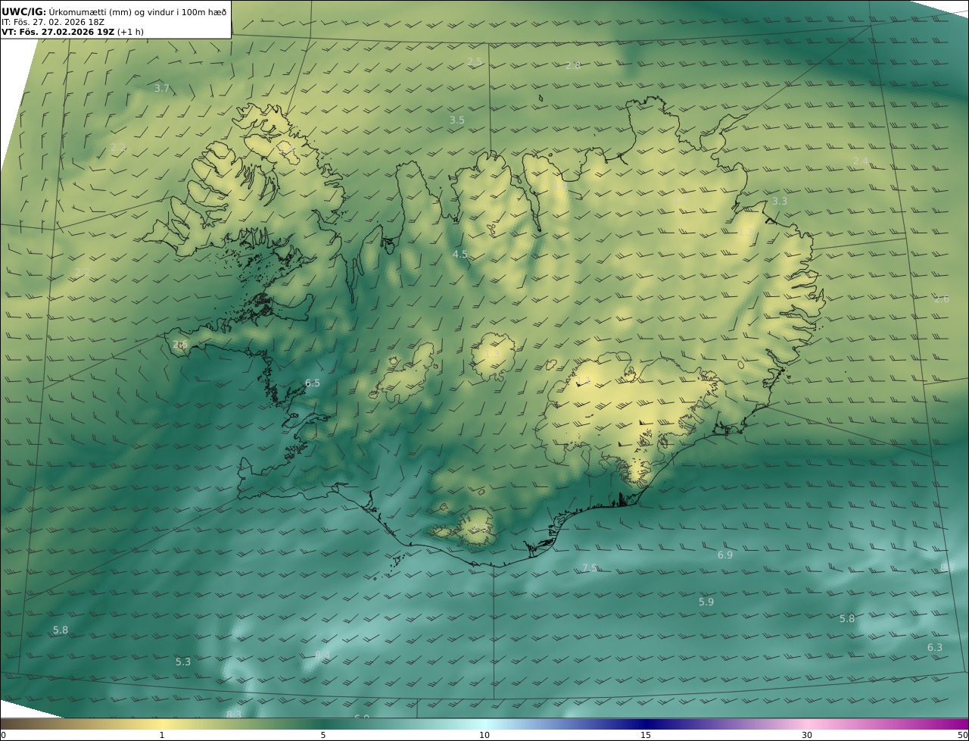The width and height of the screenshot is (969, 741).
Task: Select the IT: Fös. 27. 02. 2026 18Z line
Action: 53,22
